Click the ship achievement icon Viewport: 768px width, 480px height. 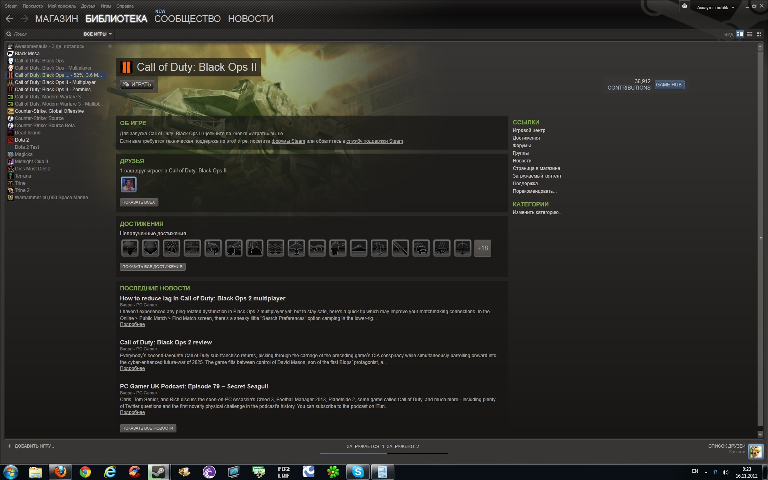(358, 248)
